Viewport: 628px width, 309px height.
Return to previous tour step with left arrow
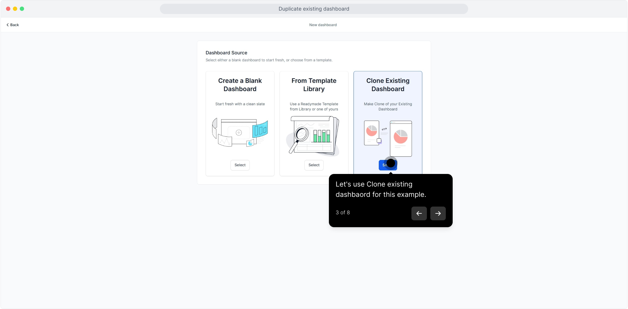pyautogui.click(x=419, y=213)
